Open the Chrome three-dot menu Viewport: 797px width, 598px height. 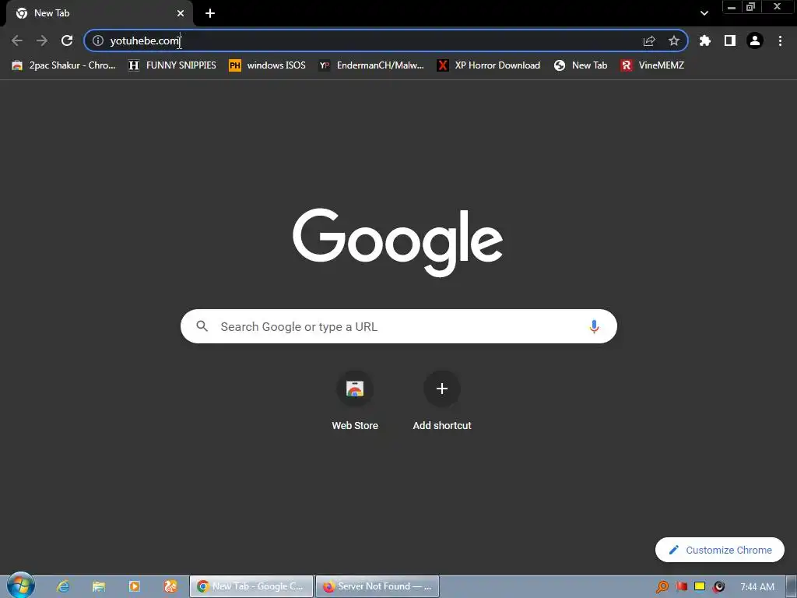click(780, 40)
